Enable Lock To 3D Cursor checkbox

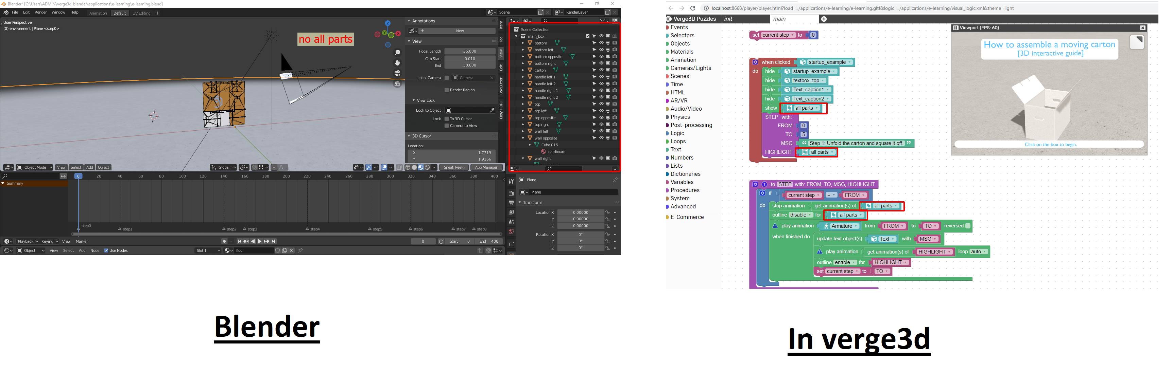point(447,119)
